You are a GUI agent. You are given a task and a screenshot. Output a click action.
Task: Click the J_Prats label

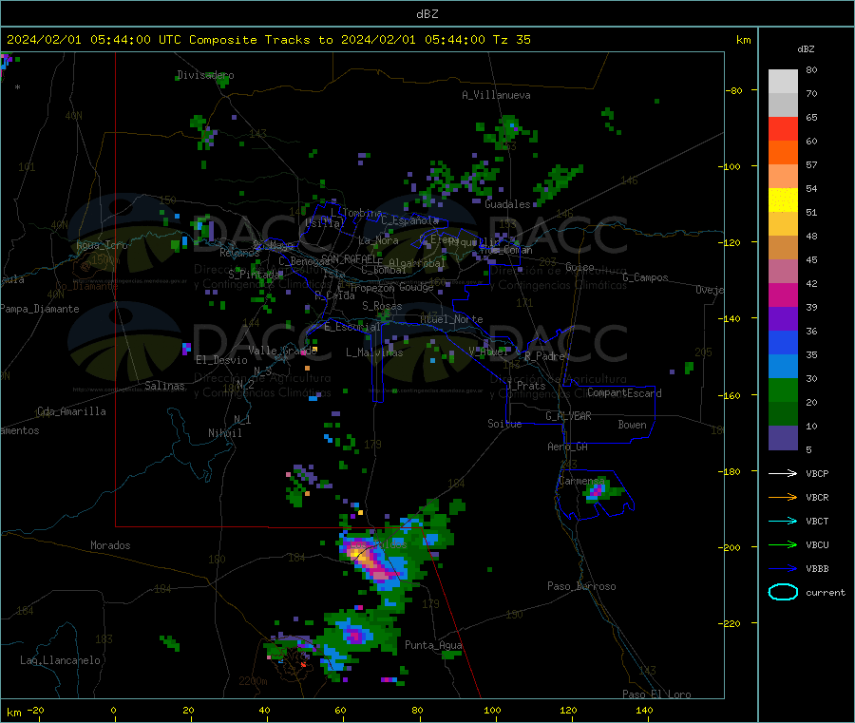coord(525,386)
